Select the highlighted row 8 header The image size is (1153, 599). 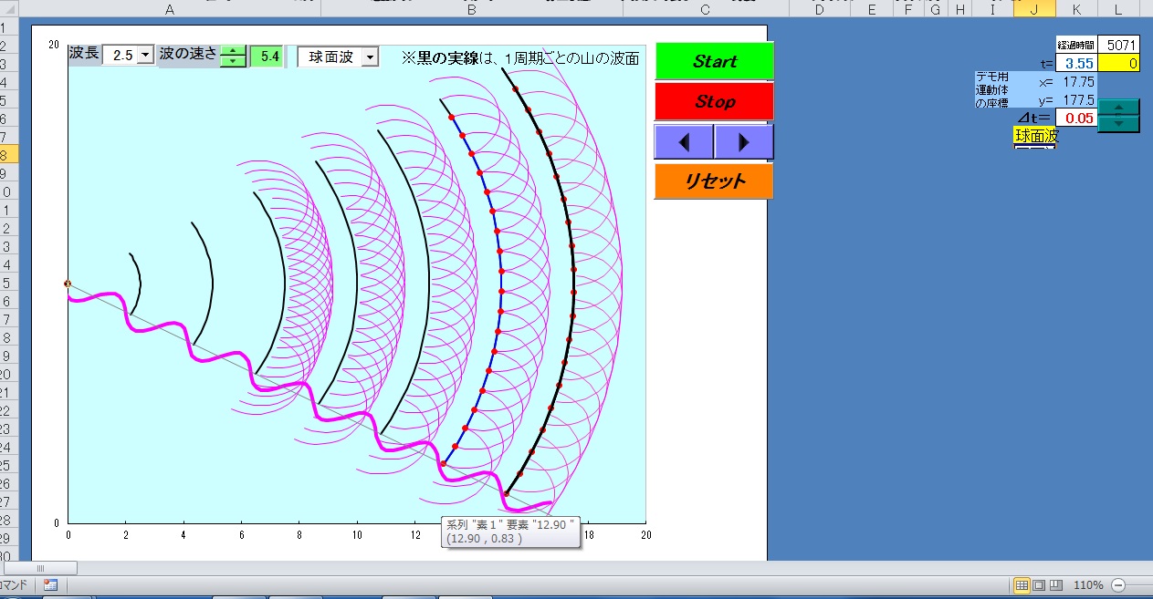8,155
